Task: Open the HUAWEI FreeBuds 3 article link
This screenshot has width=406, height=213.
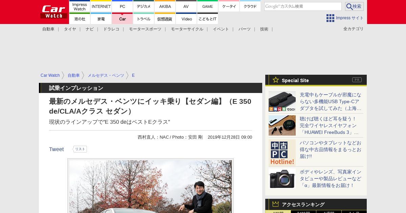Action: (x=330, y=125)
